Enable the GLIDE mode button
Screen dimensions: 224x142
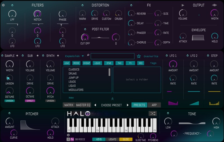pyautogui.click(x=126, y=139)
